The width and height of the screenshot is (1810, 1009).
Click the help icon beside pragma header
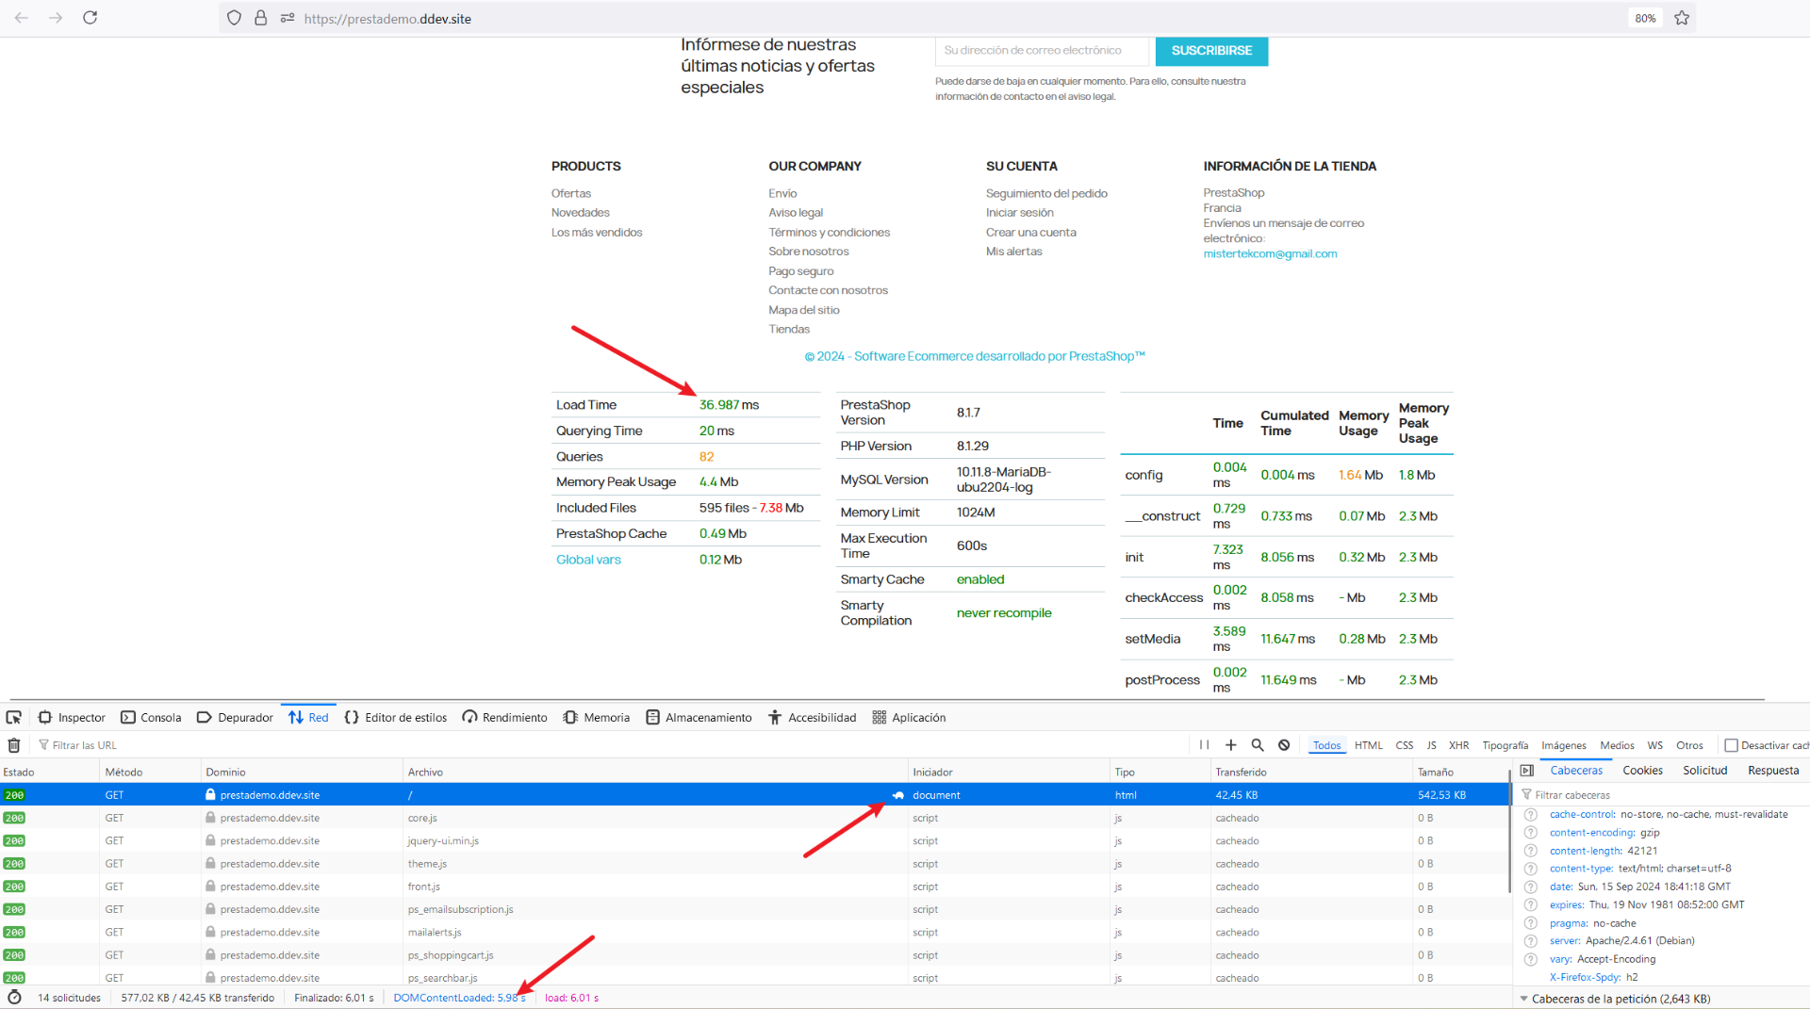[x=1531, y=923]
